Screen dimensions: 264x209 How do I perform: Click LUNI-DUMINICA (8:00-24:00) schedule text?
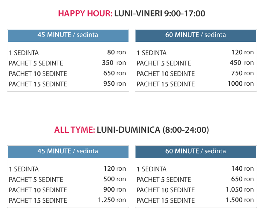point(153,130)
